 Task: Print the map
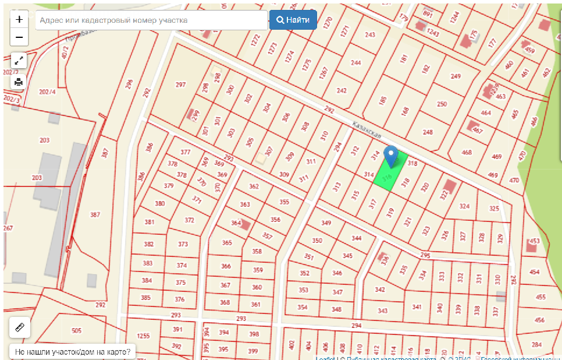point(19,82)
